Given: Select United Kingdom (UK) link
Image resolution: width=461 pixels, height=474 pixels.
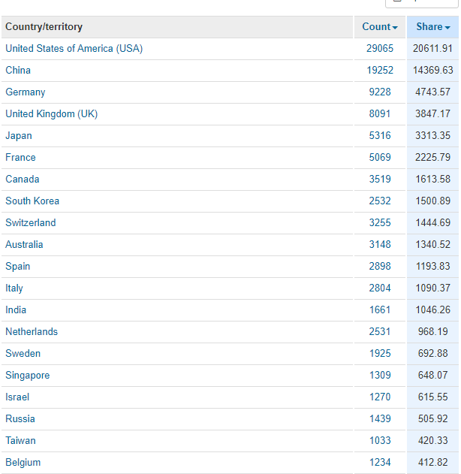Looking at the screenshot, I should 51,114.
